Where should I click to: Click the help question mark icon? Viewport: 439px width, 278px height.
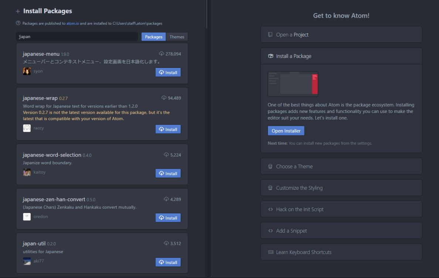tap(18, 23)
